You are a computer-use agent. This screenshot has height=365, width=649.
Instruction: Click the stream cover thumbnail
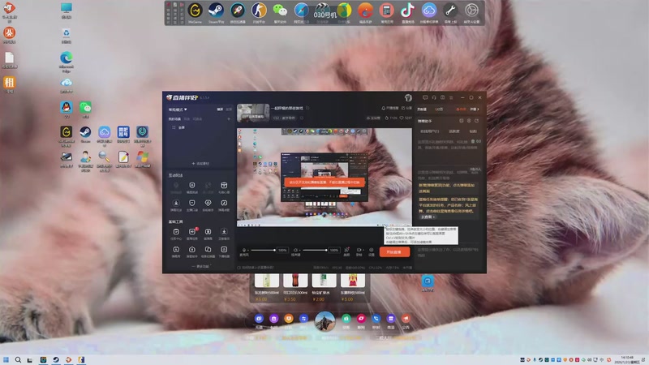253,113
